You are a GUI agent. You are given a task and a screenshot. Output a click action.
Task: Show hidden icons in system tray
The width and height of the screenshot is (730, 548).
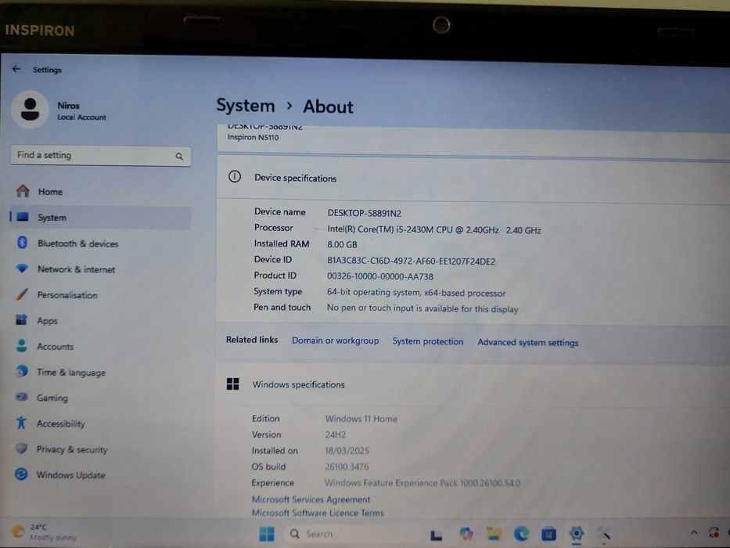coord(694,532)
